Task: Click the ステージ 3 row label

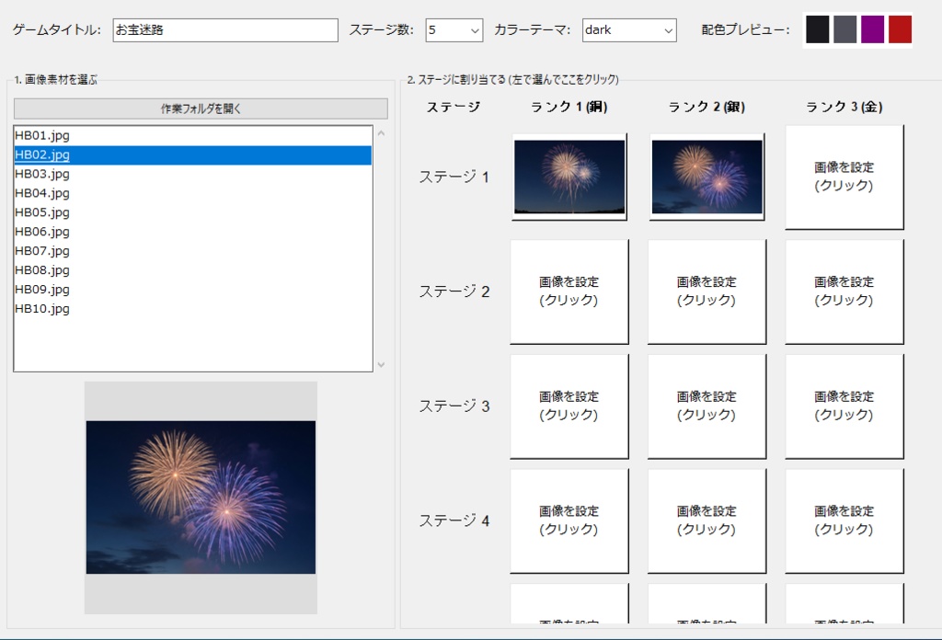Action: [x=454, y=406]
